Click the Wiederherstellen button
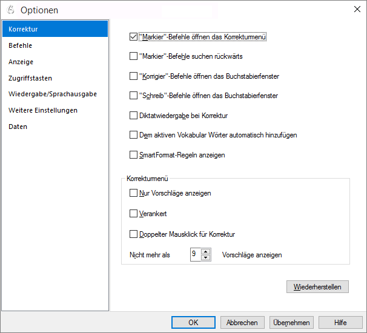The width and height of the screenshot is (367, 333). click(x=317, y=286)
